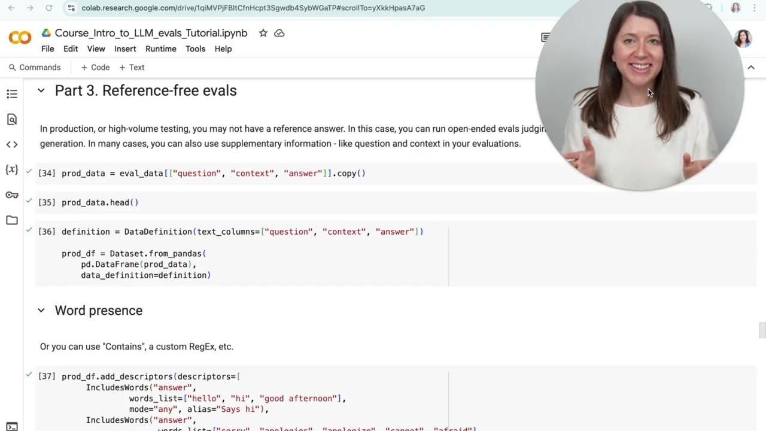This screenshot has height=431, width=766.
Task: Click the Drive icon beside notebook title
Action: [46, 33]
